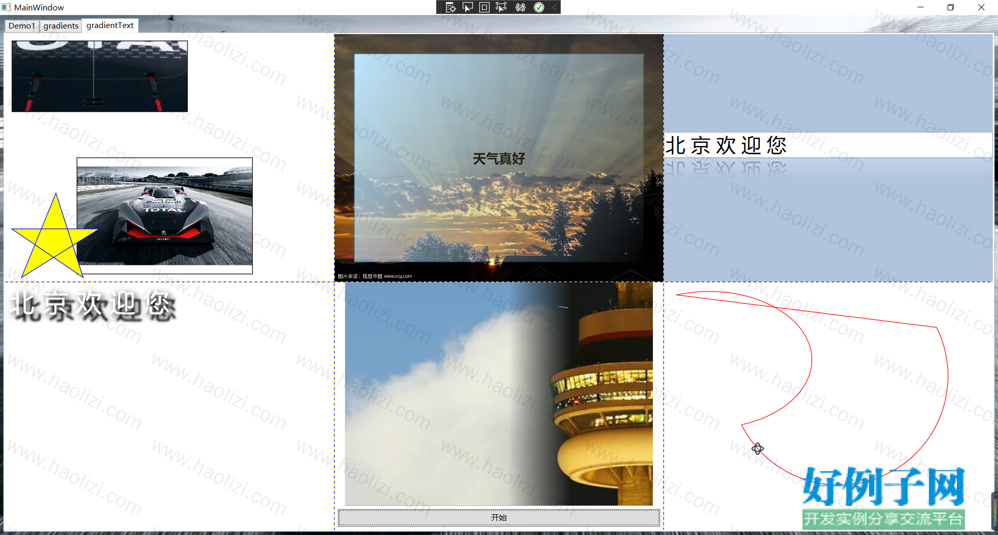Toggle Hot Reload braces-checkmark icon
The image size is (998, 535).
pyautogui.click(x=520, y=7)
